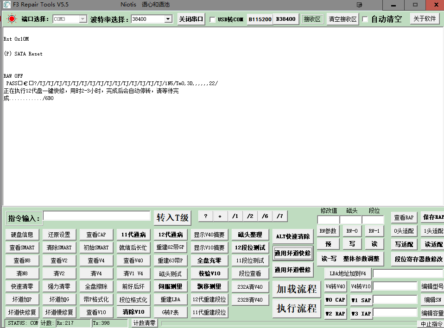This screenshot has width=444, height=328.
Task: Click the 计数清零 button
Action: point(145,323)
